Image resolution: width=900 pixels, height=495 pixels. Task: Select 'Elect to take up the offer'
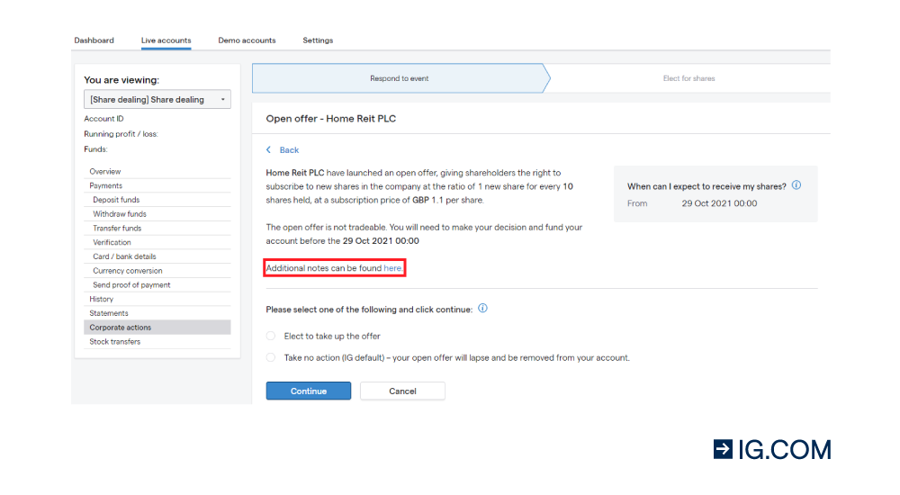271,336
